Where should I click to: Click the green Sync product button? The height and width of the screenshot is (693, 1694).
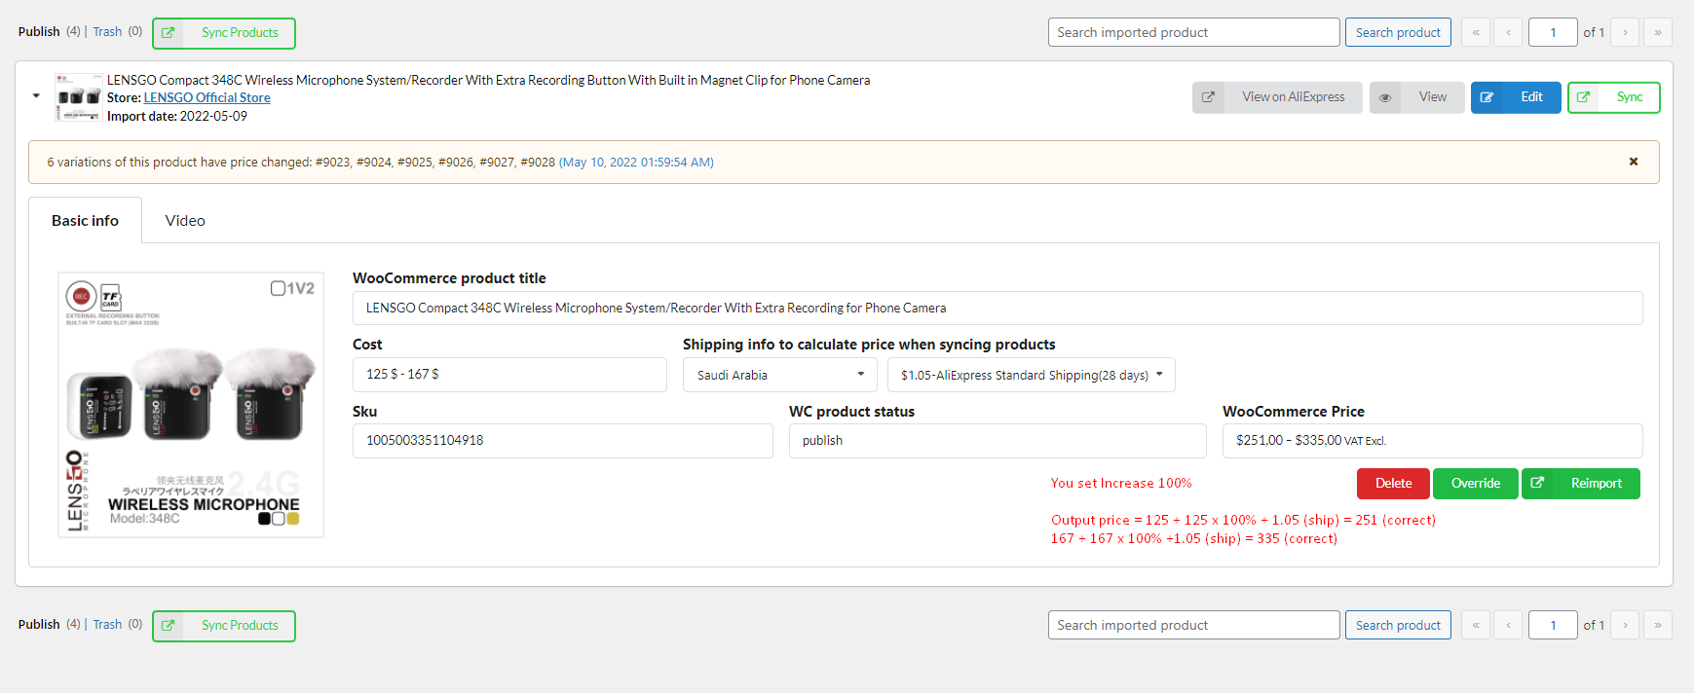(1613, 97)
